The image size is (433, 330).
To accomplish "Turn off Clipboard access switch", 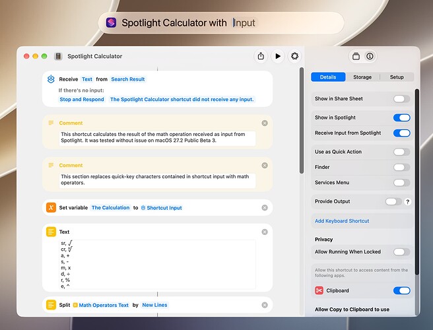I will [401, 290].
